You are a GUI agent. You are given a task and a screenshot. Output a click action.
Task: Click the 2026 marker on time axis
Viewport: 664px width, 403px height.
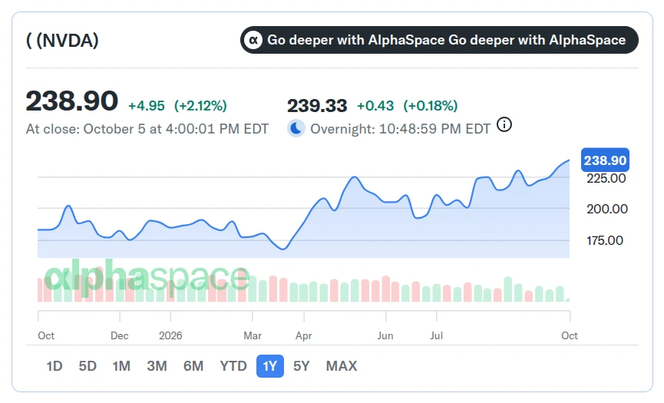[170, 335]
